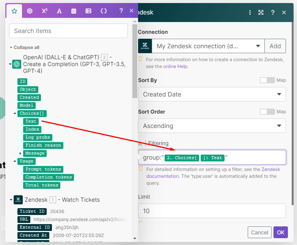
Task: Toggle Map switch for Sort By
Action: (x=267, y=80)
